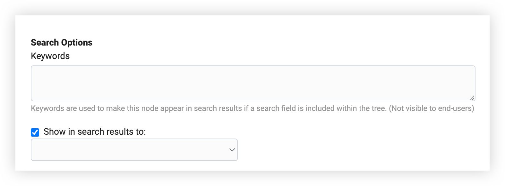Click the "Show in search results to:" label
505x186 pixels.
[95, 132]
